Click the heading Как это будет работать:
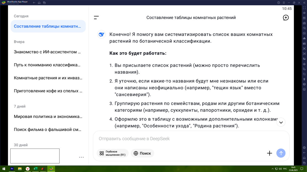Image resolution: width=307 pixels, height=172 pixels. [138, 54]
